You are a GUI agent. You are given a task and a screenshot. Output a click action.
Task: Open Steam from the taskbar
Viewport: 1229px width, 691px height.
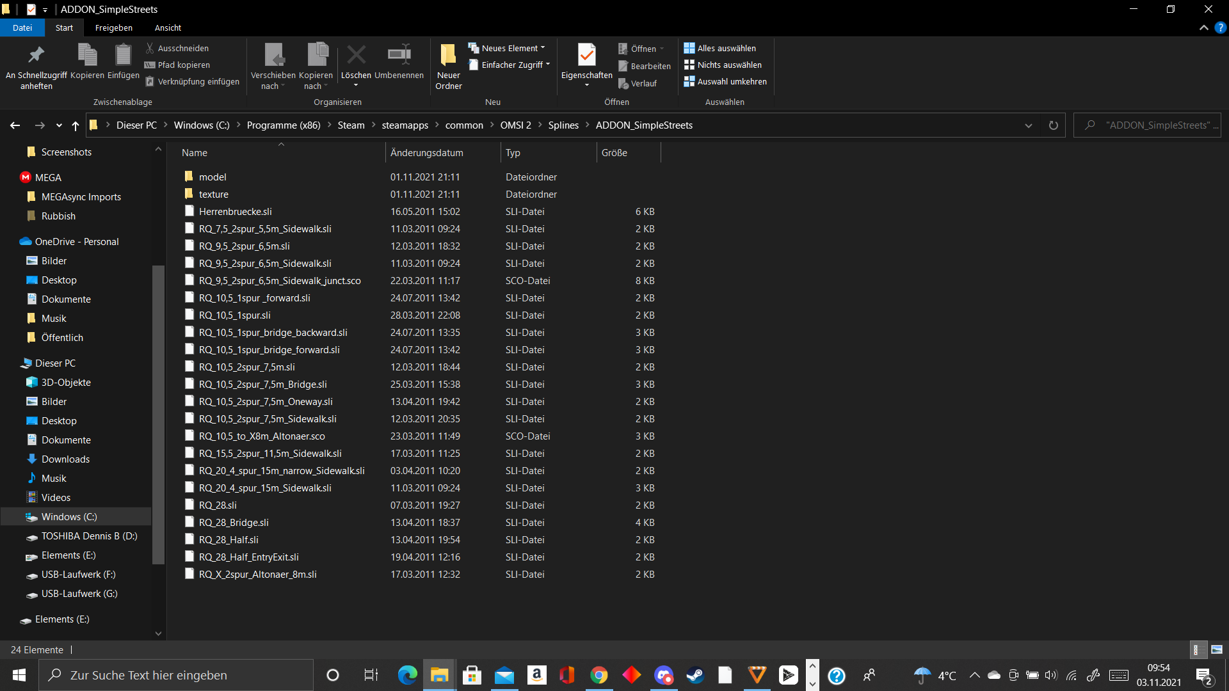point(695,675)
